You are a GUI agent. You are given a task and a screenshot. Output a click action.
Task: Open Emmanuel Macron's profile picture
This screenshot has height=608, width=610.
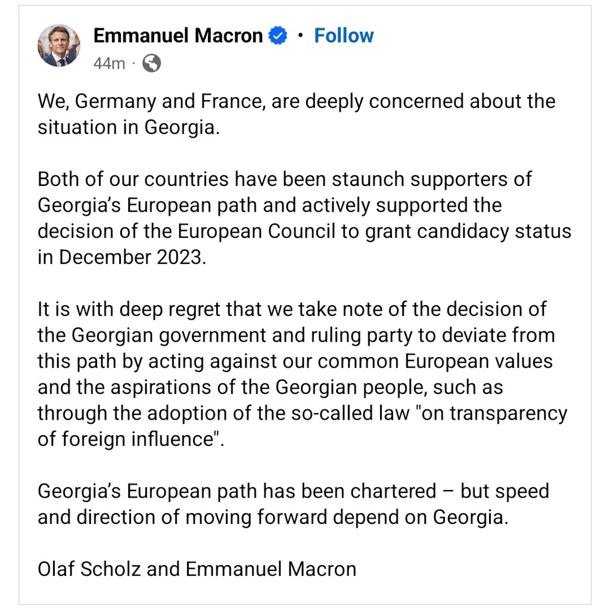(x=59, y=45)
